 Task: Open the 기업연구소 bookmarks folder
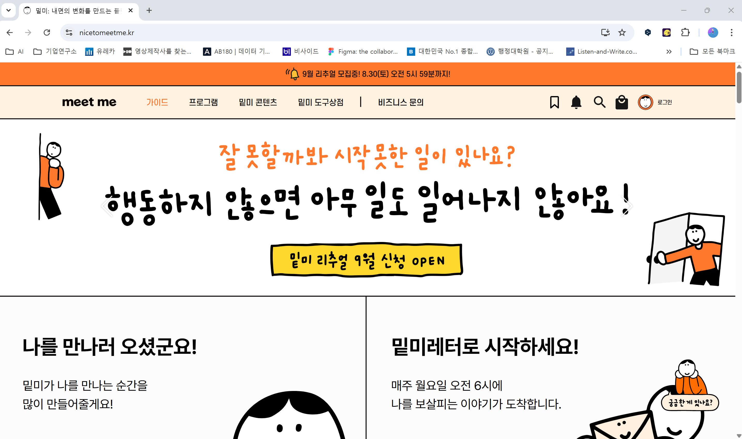click(55, 51)
